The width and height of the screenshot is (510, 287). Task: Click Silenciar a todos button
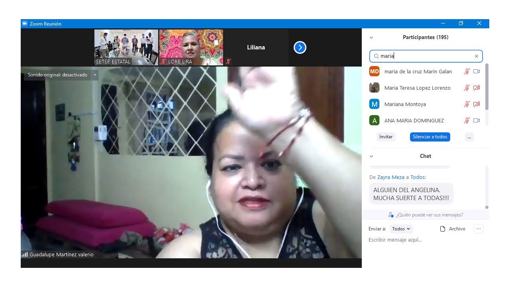click(430, 137)
